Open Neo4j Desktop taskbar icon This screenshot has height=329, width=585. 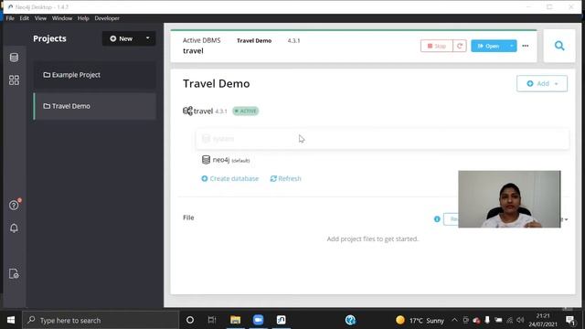point(281,320)
